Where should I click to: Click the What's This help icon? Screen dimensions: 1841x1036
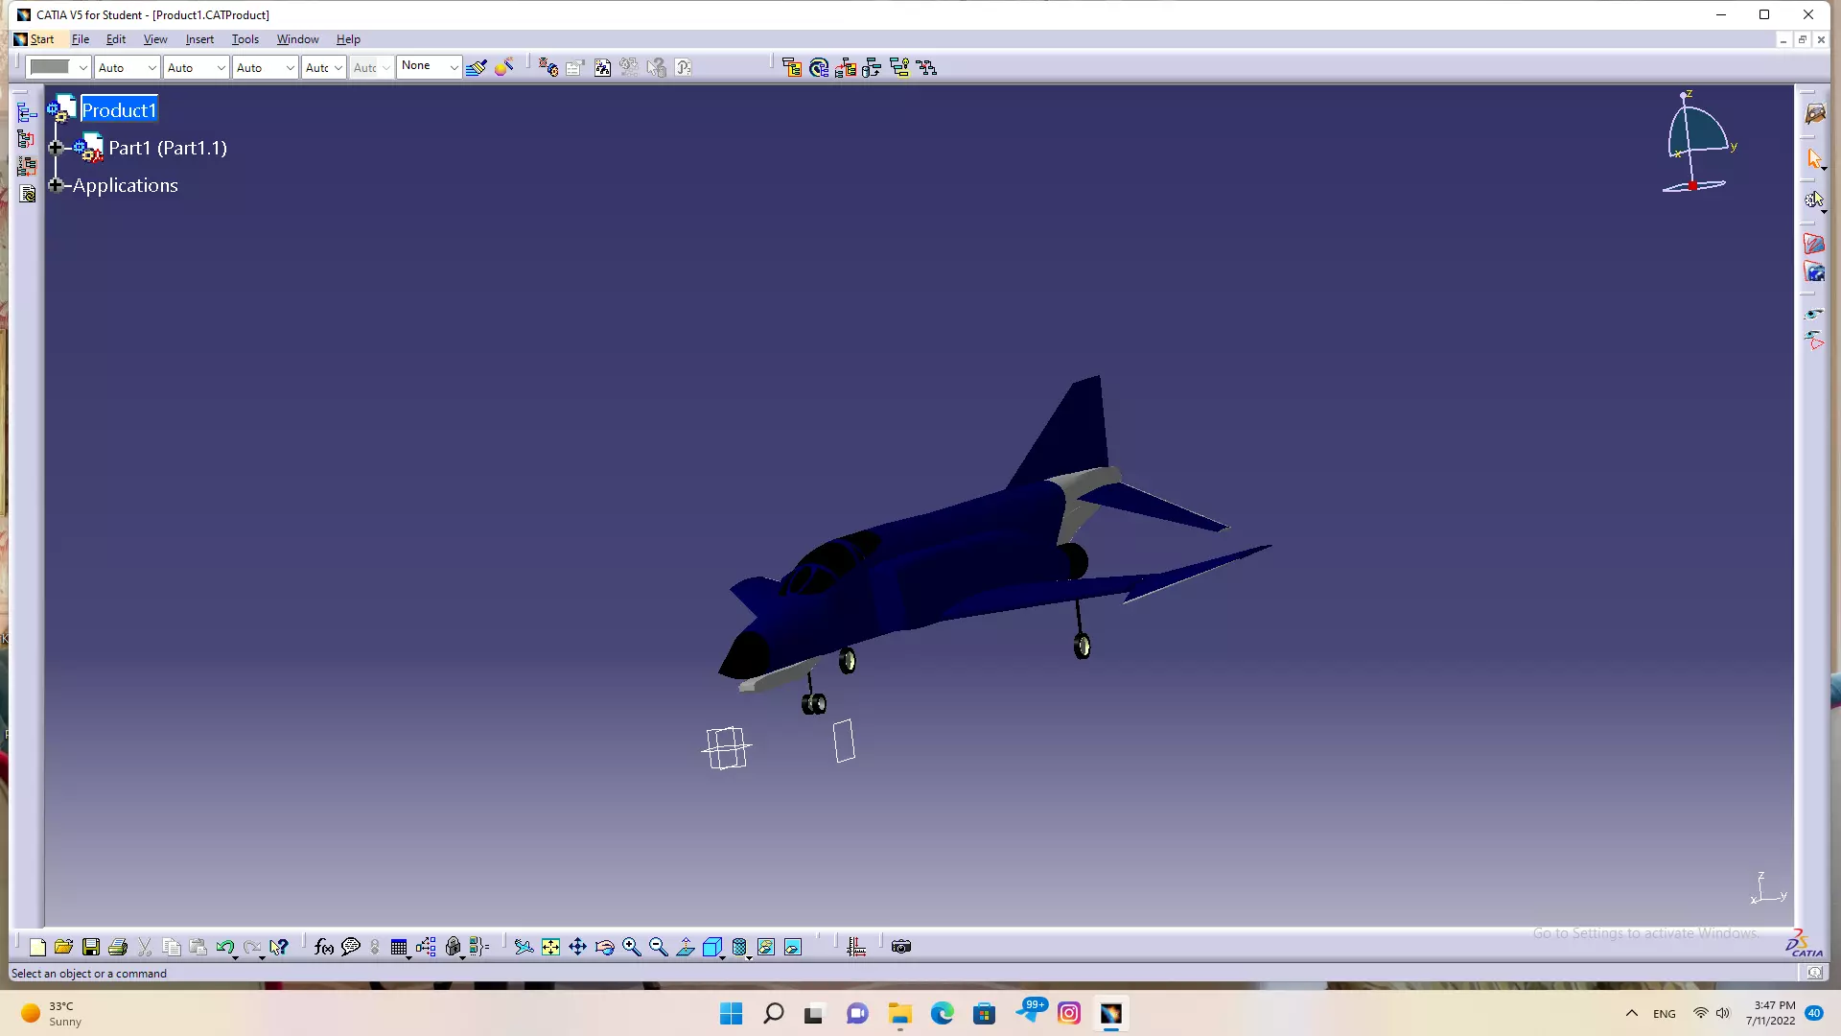pyautogui.click(x=279, y=947)
